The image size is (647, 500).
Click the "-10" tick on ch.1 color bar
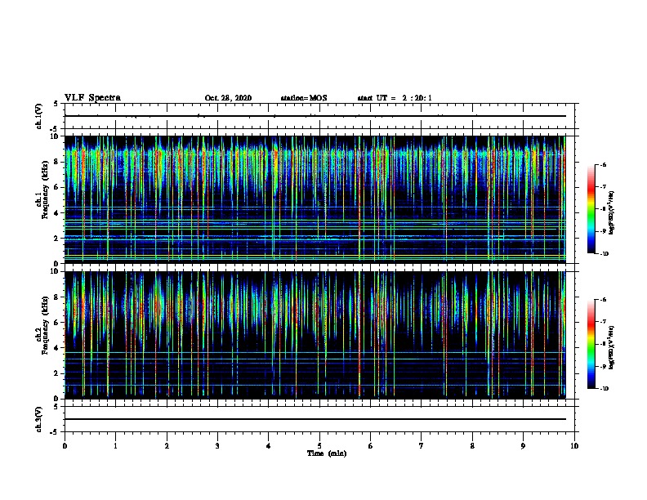tap(604, 254)
